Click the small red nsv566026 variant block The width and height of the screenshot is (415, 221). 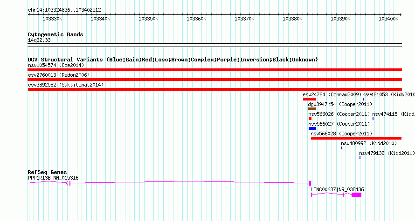coord(310,119)
